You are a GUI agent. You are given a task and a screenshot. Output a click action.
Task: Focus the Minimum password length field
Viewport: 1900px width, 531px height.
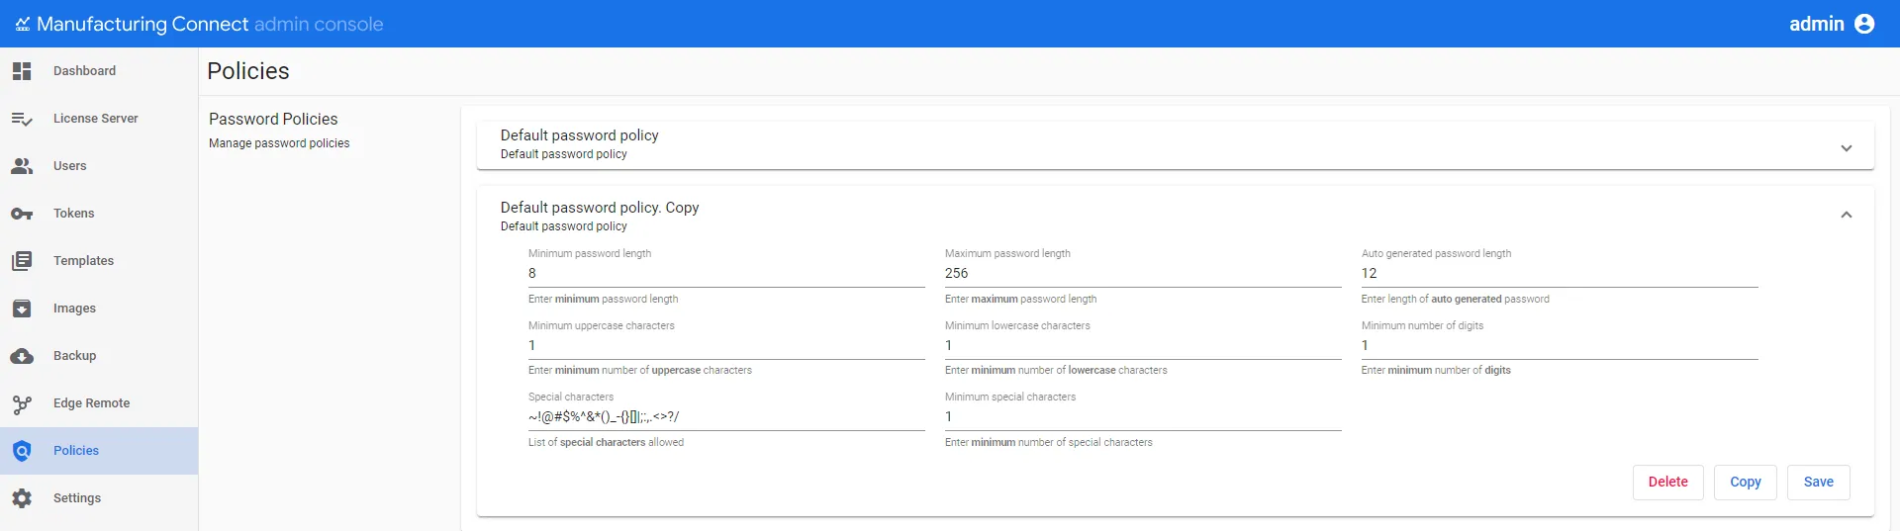[726, 274]
